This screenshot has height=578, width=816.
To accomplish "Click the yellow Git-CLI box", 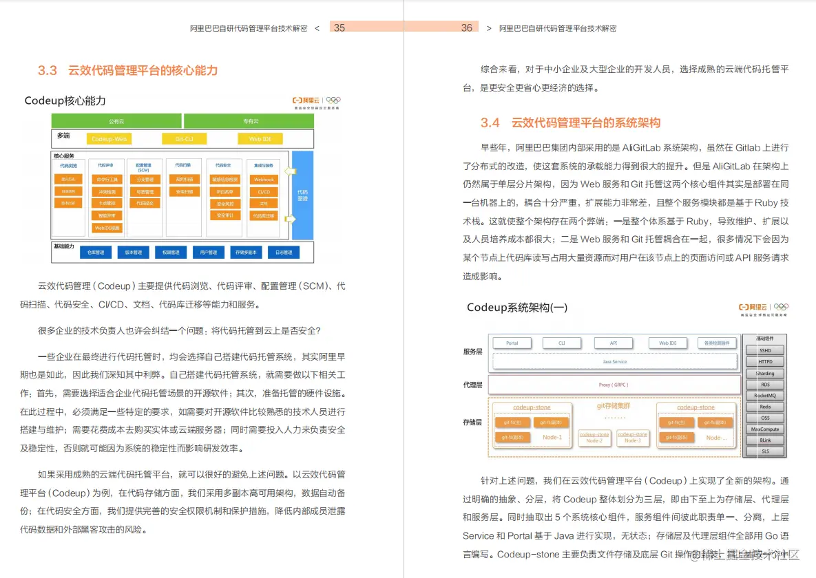I will 185,139.
